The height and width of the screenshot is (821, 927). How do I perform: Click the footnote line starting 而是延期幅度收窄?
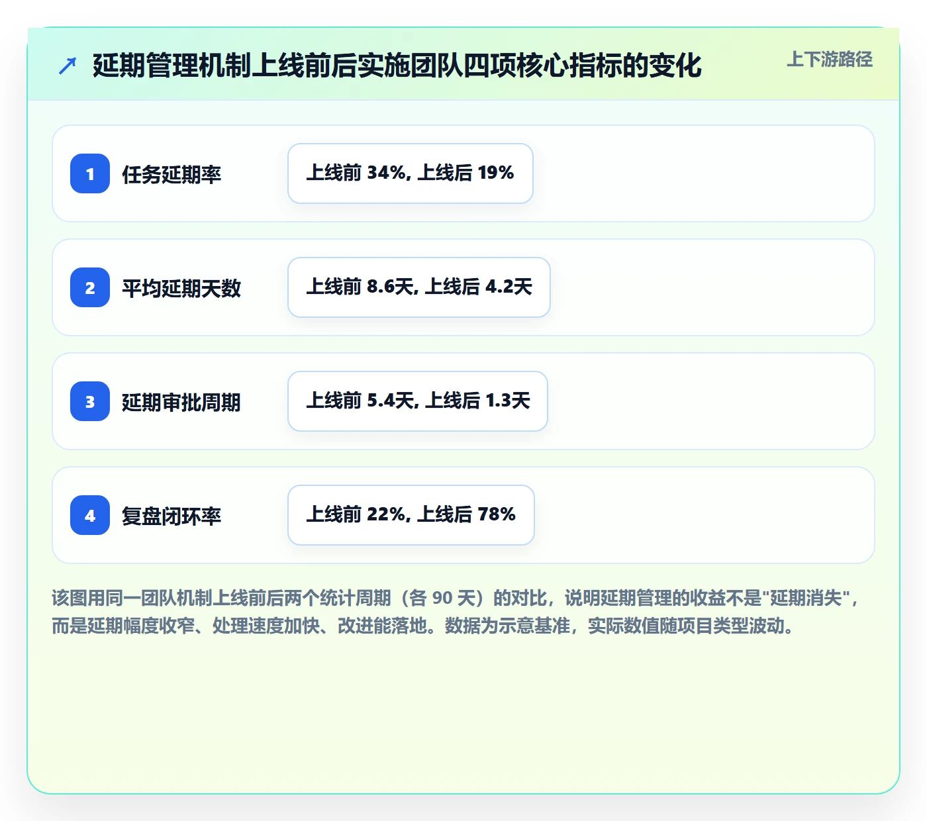point(424,626)
